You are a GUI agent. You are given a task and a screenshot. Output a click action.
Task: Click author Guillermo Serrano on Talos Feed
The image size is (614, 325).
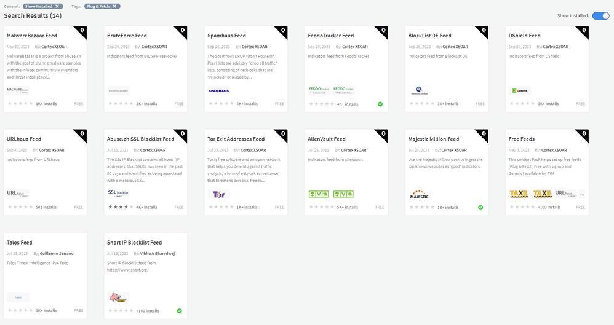tap(58, 253)
